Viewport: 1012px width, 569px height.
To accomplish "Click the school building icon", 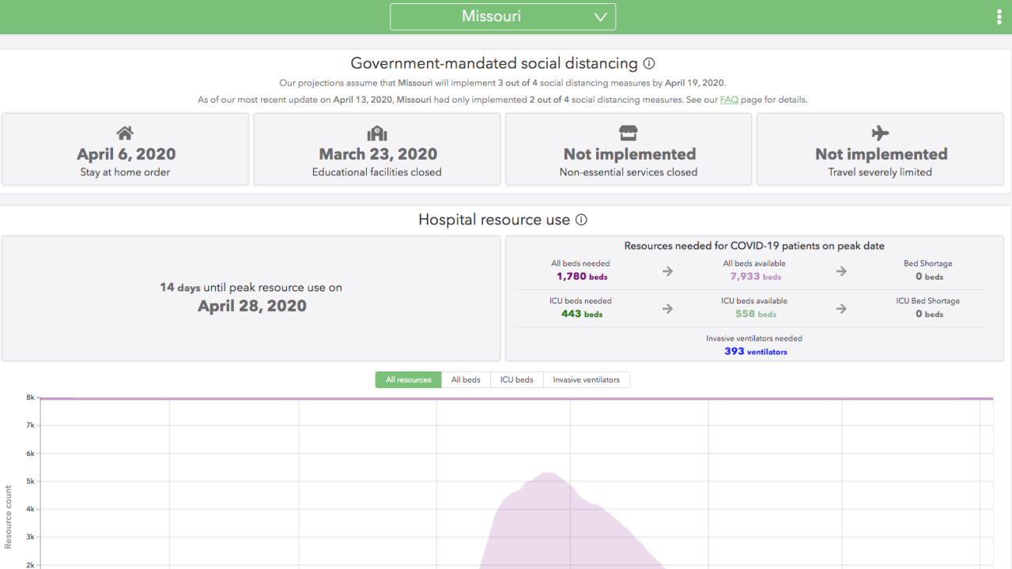I will [377, 133].
